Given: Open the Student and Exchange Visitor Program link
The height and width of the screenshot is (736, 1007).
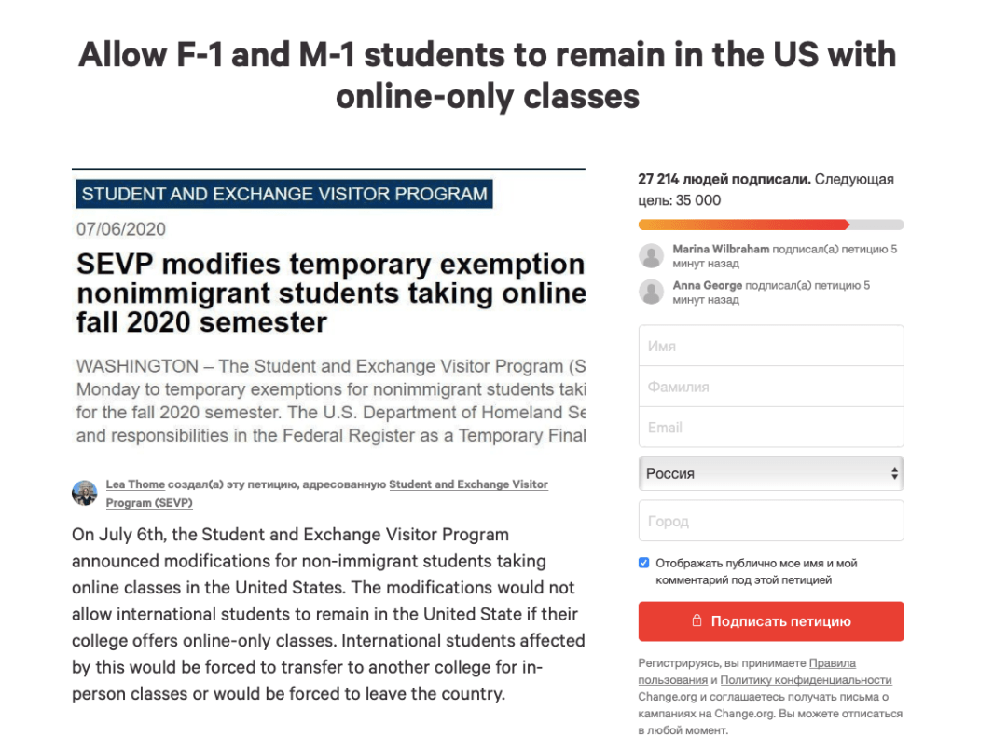Looking at the screenshot, I should (x=468, y=484).
